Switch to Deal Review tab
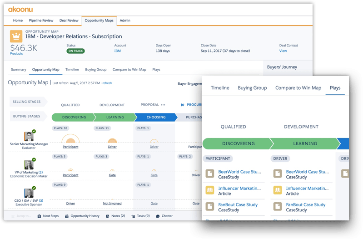 click(69, 20)
